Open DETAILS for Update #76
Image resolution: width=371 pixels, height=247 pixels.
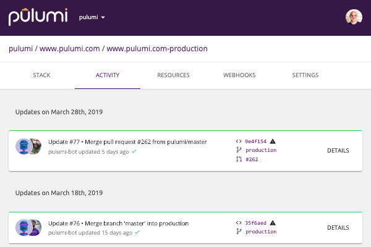pos(338,228)
